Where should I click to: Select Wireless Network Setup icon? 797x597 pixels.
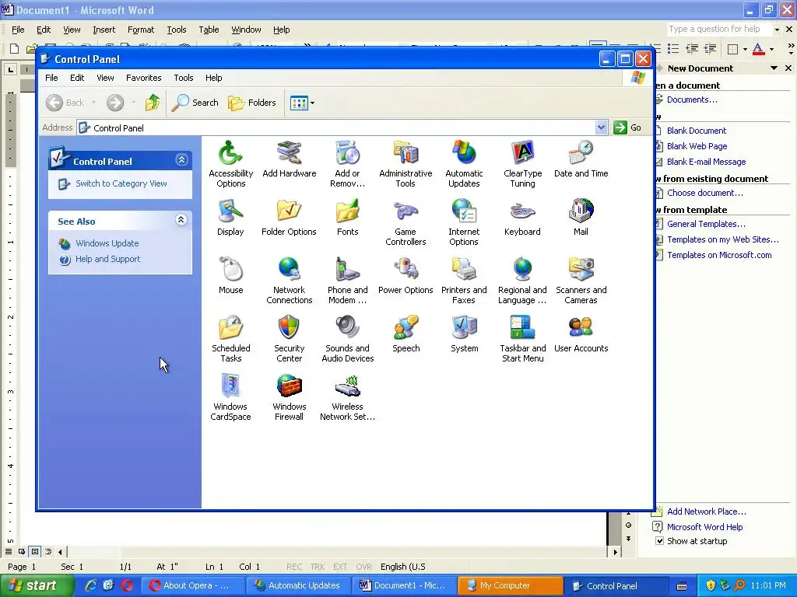tap(348, 397)
